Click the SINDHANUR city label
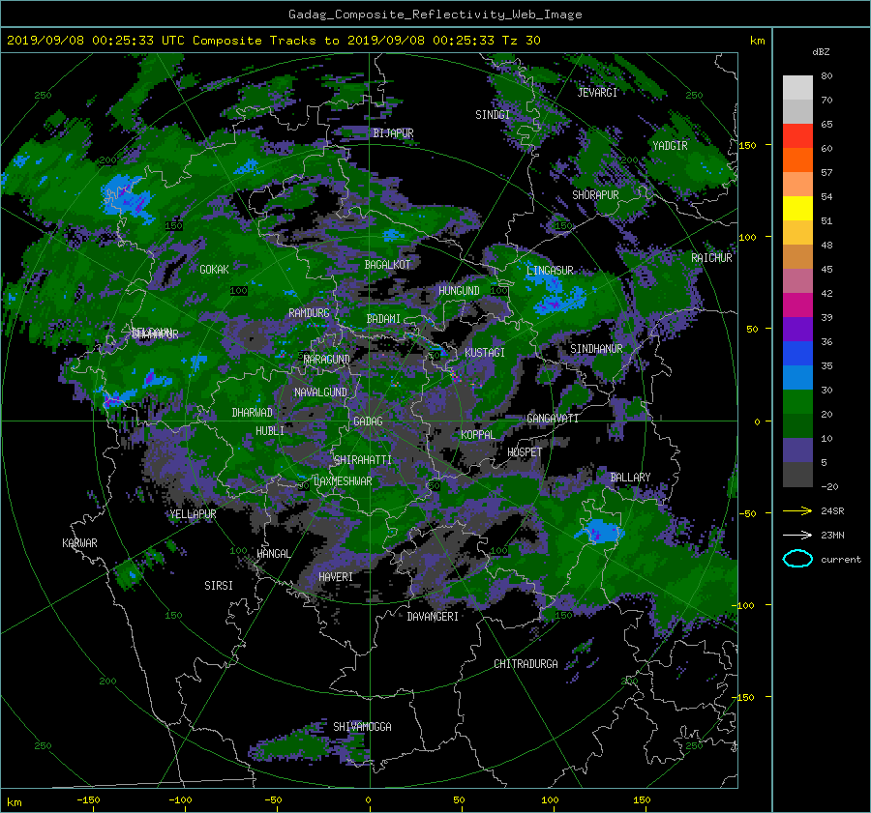Screen dimensions: 871x813 (596, 349)
